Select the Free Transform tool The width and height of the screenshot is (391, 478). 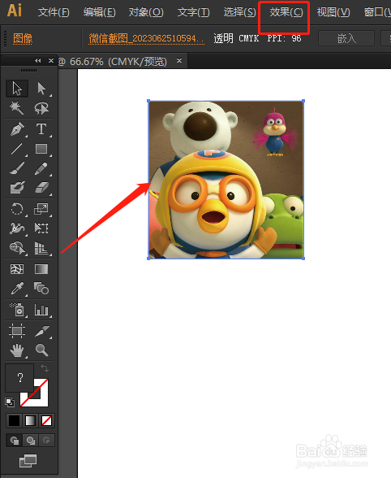point(41,228)
